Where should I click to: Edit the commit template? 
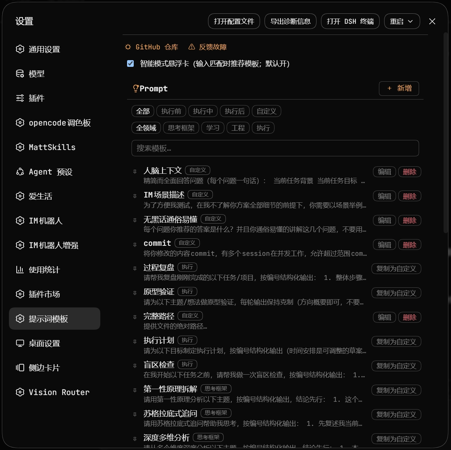pyautogui.click(x=385, y=245)
